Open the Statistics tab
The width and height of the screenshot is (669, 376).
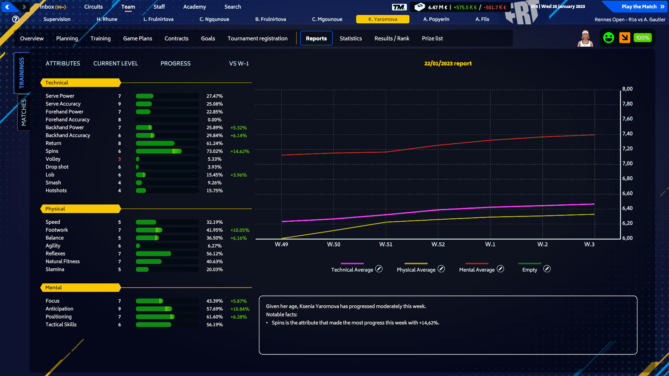[351, 38]
